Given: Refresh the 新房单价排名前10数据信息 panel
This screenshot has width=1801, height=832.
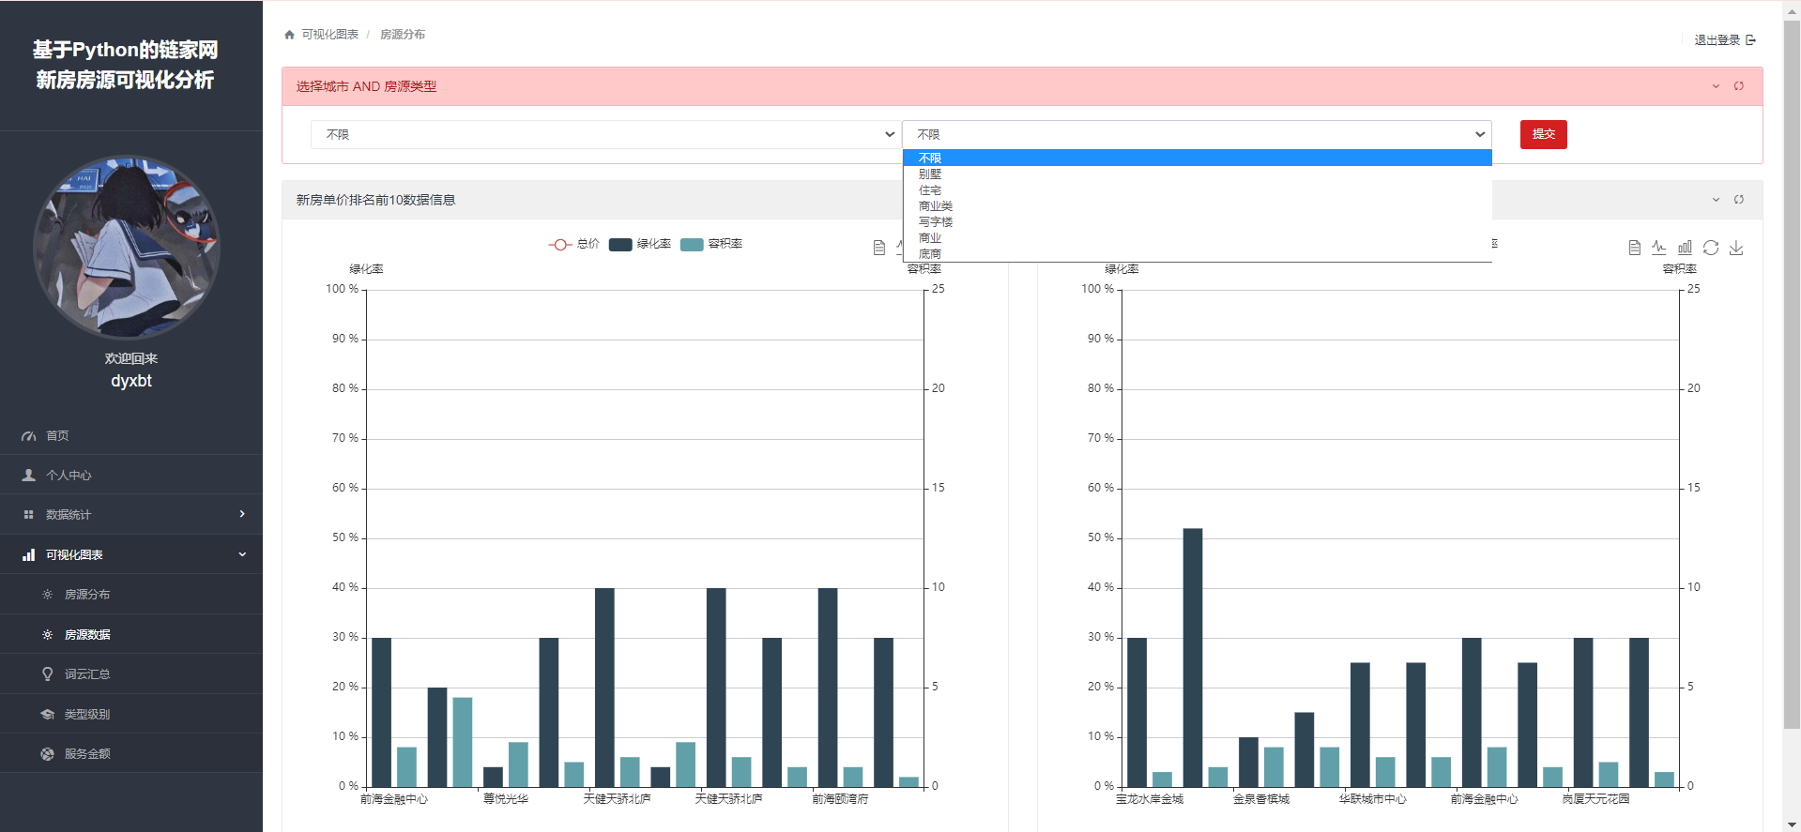Looking at the screenshot, I should point(1739,200).
